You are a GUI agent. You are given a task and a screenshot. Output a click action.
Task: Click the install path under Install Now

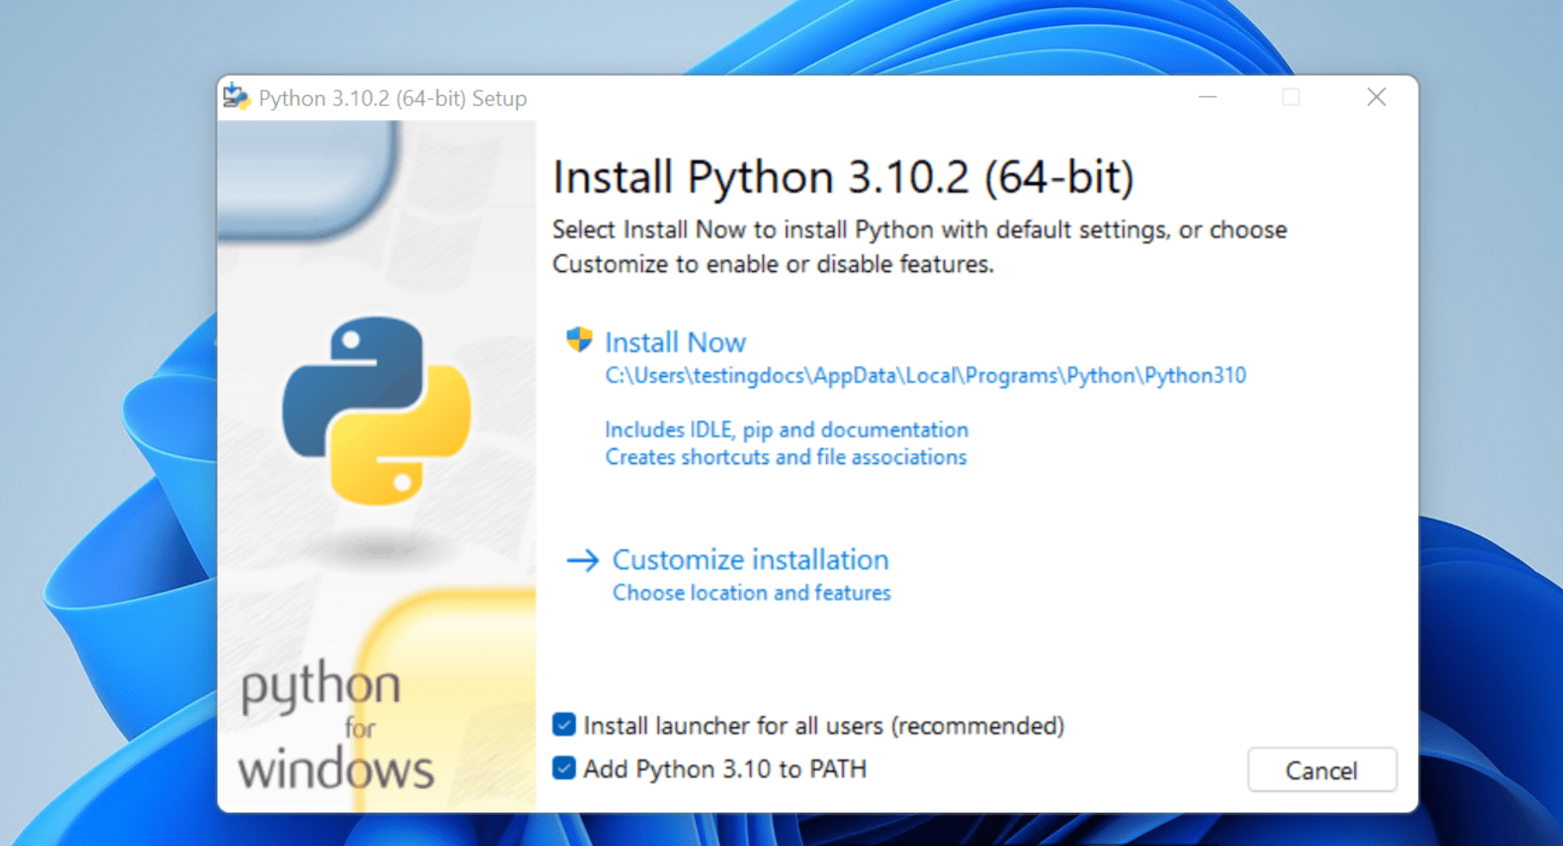pos(925,375)
